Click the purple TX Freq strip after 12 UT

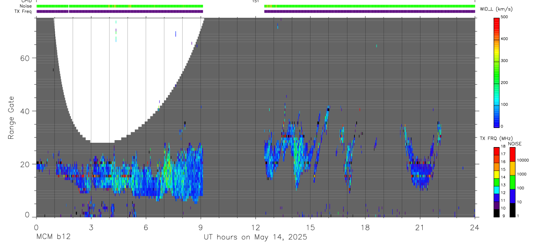pyautogui.click(x=370, y=11)
